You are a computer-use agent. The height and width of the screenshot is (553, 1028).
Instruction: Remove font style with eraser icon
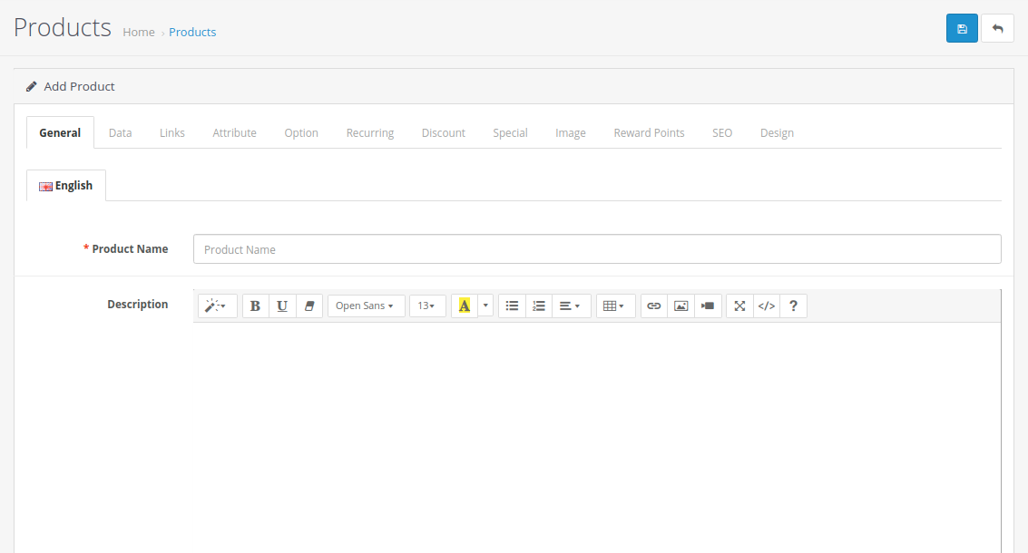(308, 306)
